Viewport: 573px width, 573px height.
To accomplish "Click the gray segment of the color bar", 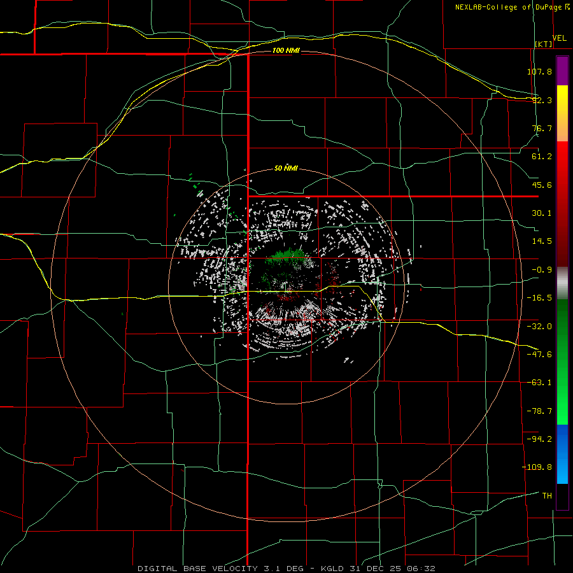I will click(562, 283).
